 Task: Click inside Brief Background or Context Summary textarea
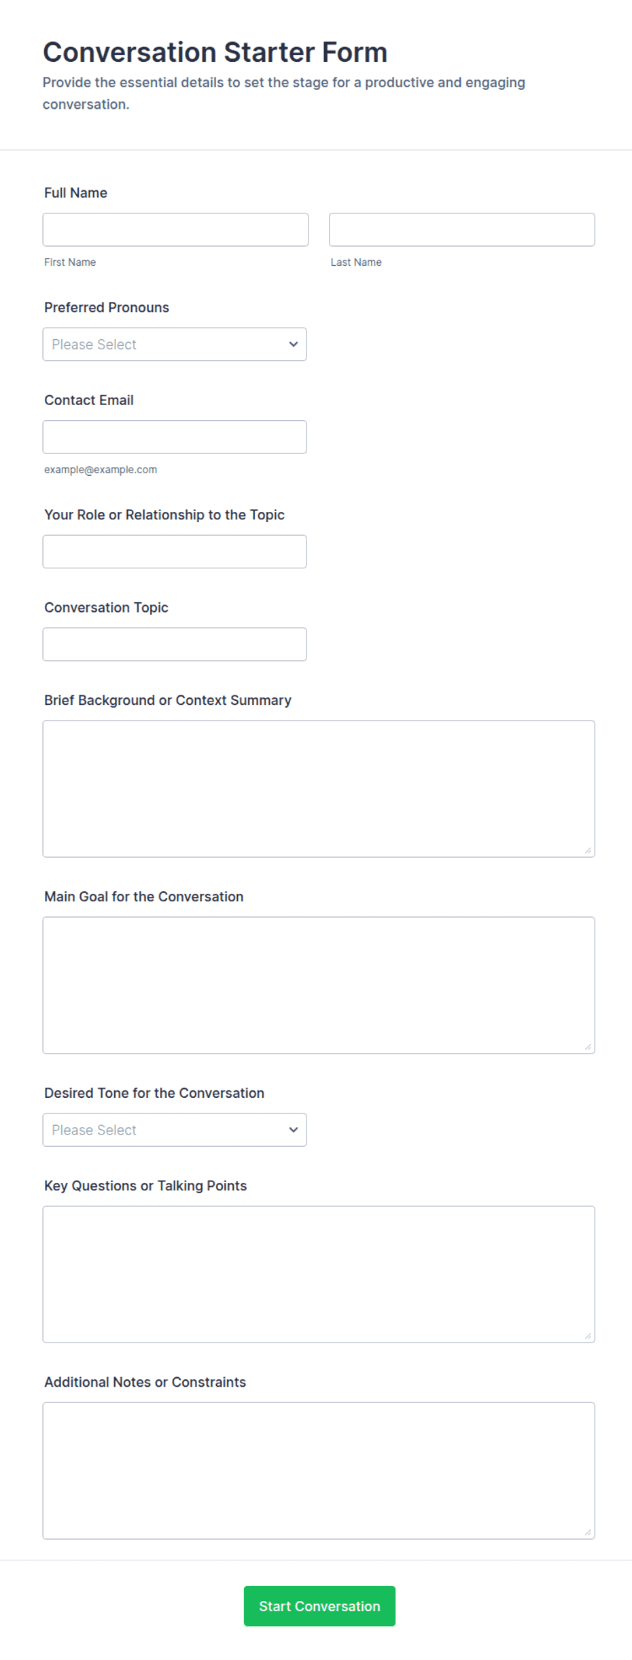319,789
